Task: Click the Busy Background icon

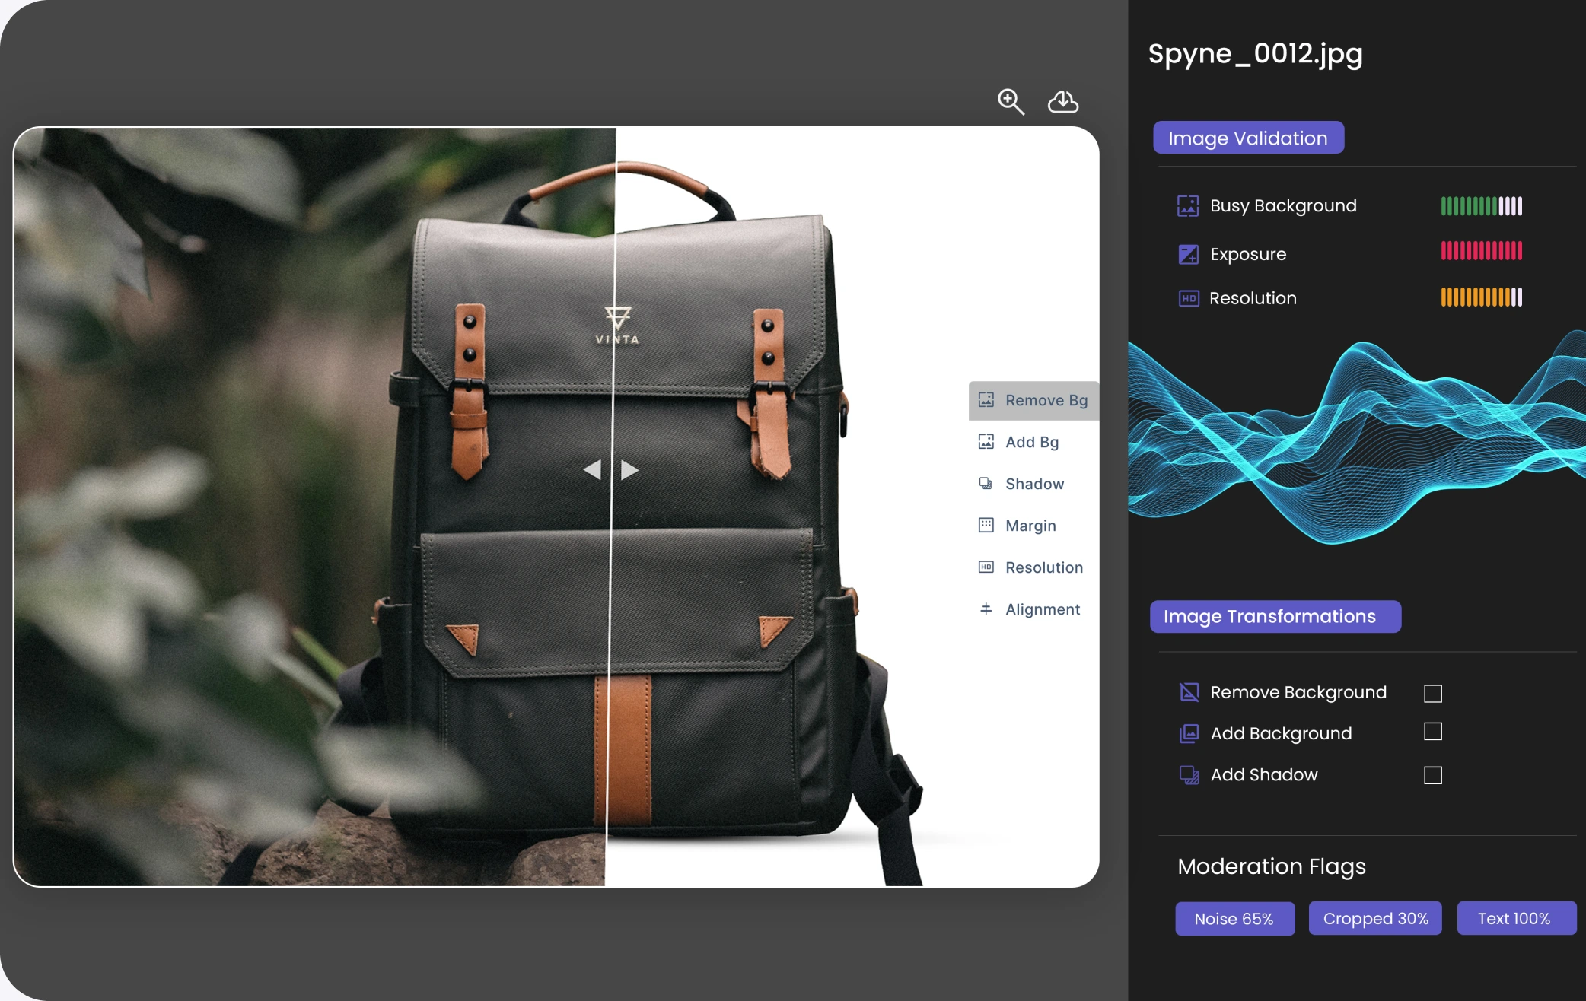Action: [x=1188, y=205]
